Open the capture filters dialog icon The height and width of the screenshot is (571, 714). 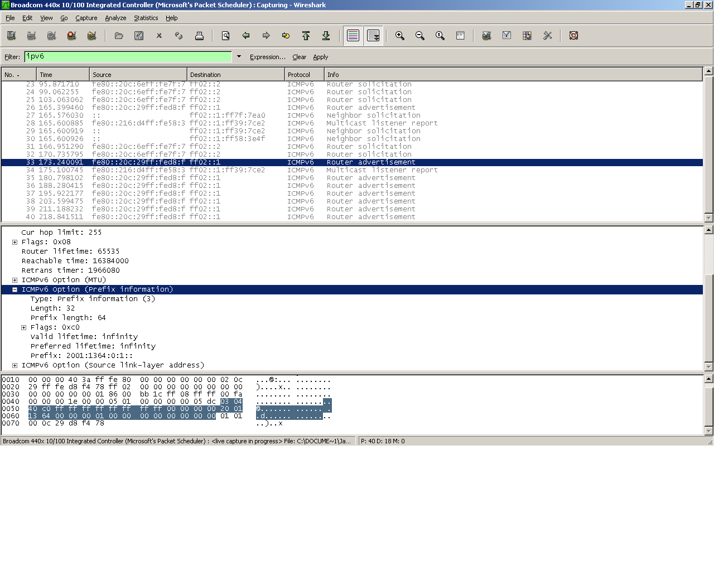click(486, 36)
